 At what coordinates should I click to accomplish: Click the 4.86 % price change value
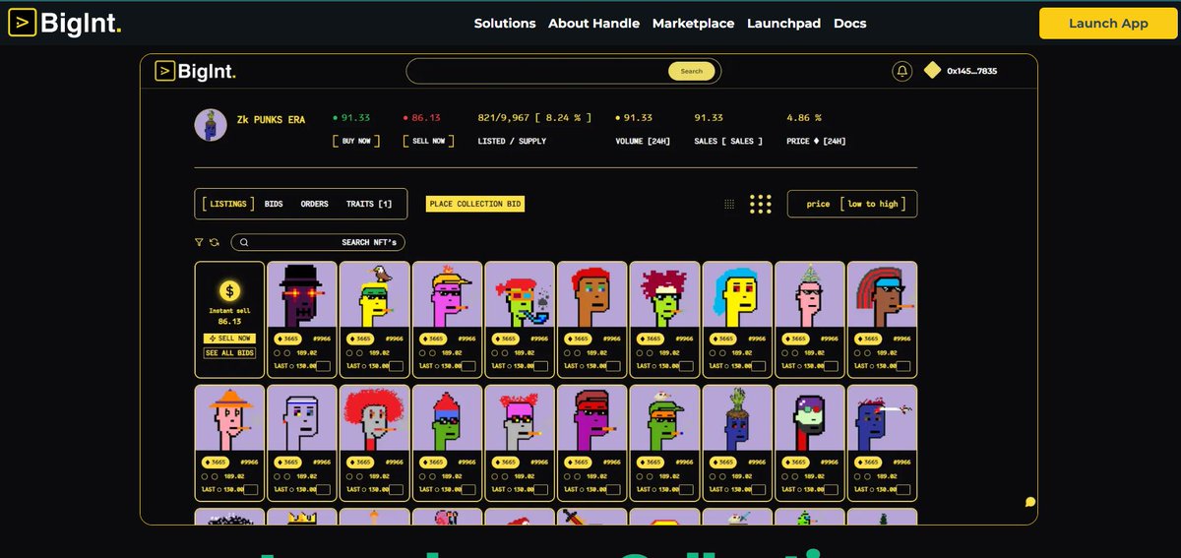pyautogui.click(x=803, y=118)
